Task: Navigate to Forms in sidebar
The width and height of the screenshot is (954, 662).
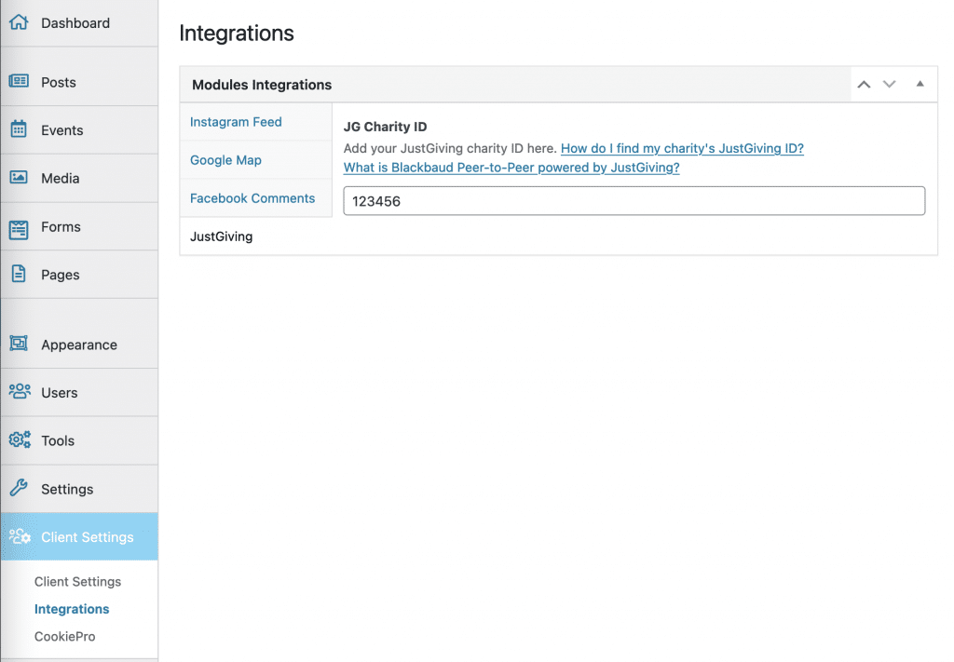Action: click(x=79, y=227)
